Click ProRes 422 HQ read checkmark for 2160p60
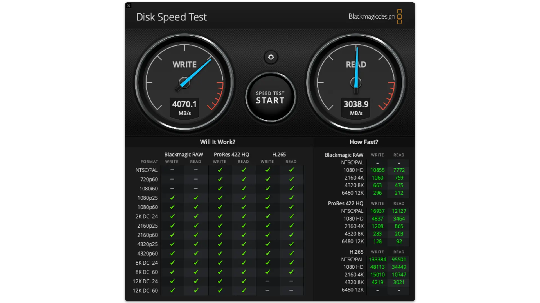Screen dimensions: 540x303 244,235
